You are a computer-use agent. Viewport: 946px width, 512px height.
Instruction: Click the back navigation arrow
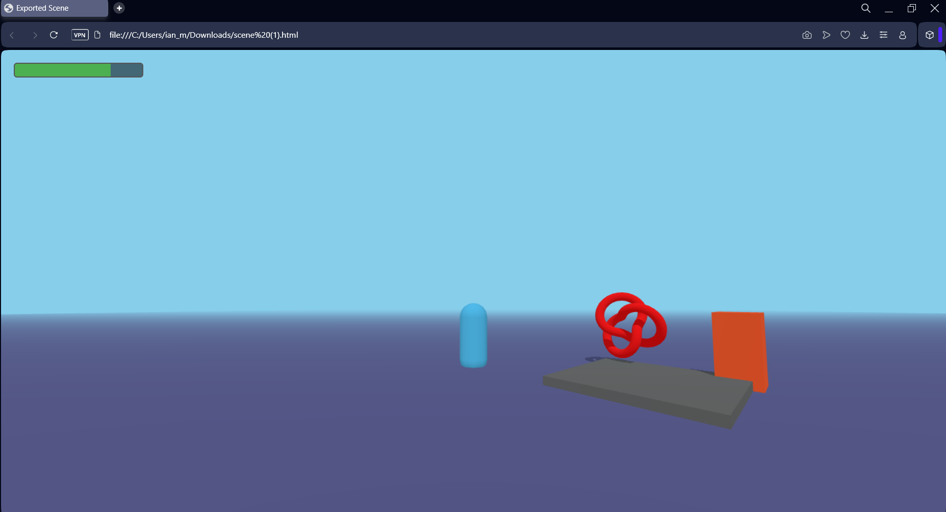pos(12,35)
